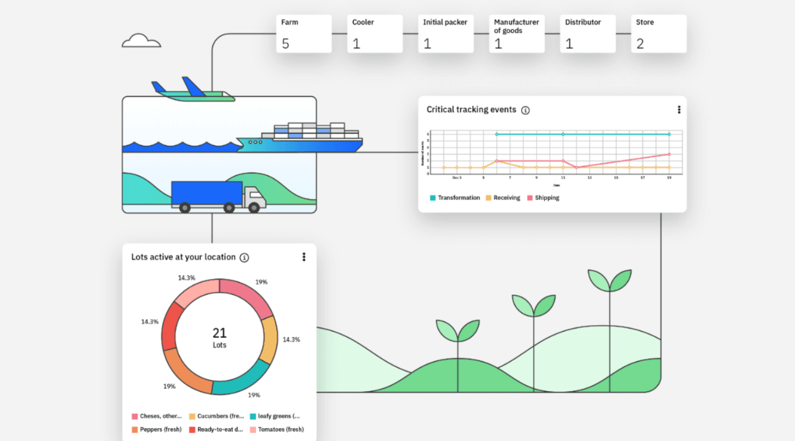The image size is (795, 441).
Task: Toggle Receiving series in chart legend
Action: pyautogui.click(x=503, y=198)
